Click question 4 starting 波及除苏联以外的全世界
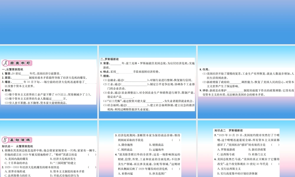The width and height of the screenshot is (295, 177). click(148, 162)
